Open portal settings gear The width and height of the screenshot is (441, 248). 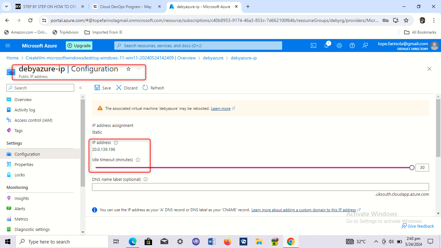click(339, 46)
